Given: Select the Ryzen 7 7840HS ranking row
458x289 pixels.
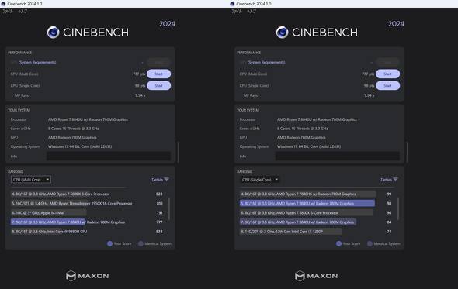Looking at the screenshot, I should tap(317, 194).
